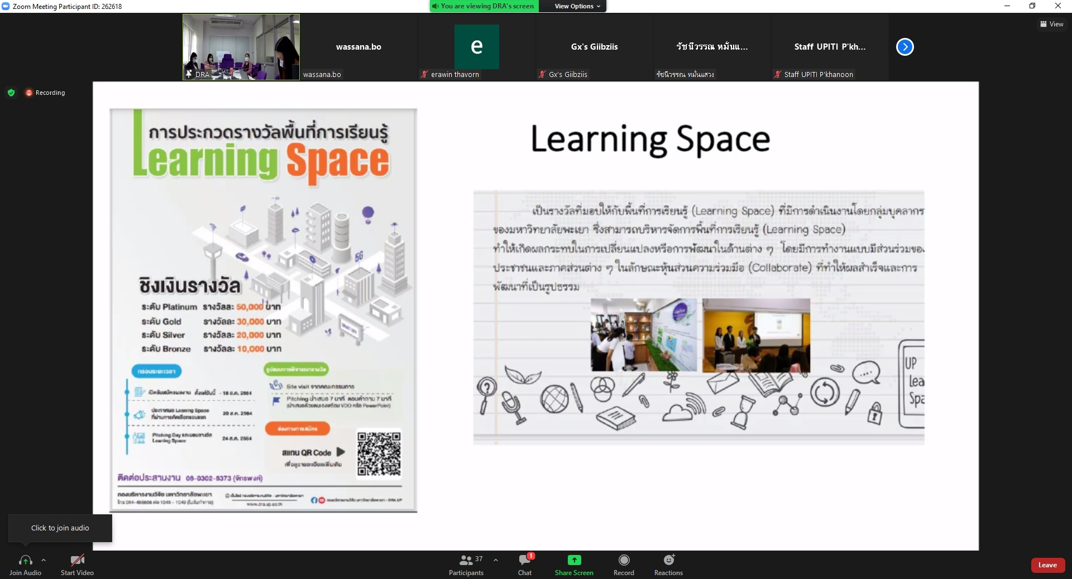Click the 'You are viewing DRA's screen' banner
The width and height of the screenshot is (1072, 579).
click(484, 6)
